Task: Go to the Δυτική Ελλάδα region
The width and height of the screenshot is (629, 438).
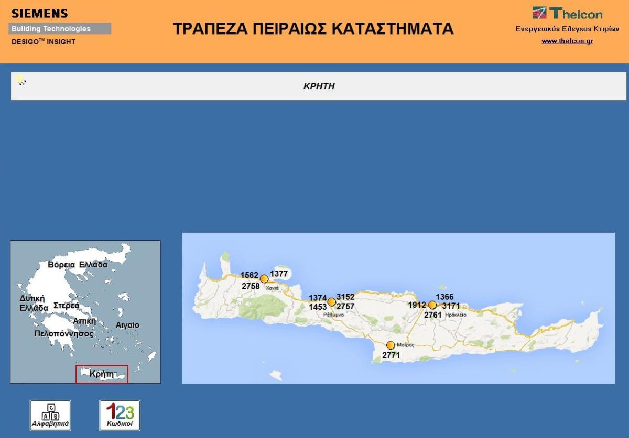Action: pyautogui.click(x=33, y=304)
